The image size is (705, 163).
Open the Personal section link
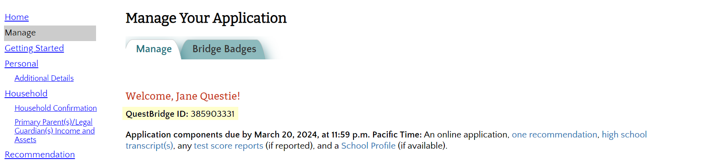pos(22,64)
